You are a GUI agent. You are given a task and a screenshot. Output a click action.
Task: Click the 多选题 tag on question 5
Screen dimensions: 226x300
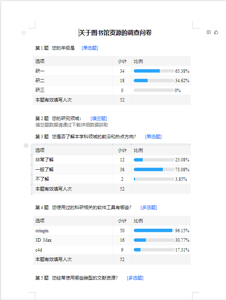click(x=135, y=278)
